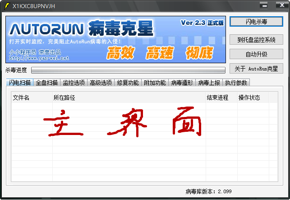The image size is (290, 200).
Task: Click the 闪电杀毒 button
Action: [256, 22]
